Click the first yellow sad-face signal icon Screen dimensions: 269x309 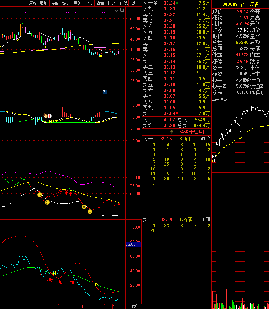tap(40, 195)
